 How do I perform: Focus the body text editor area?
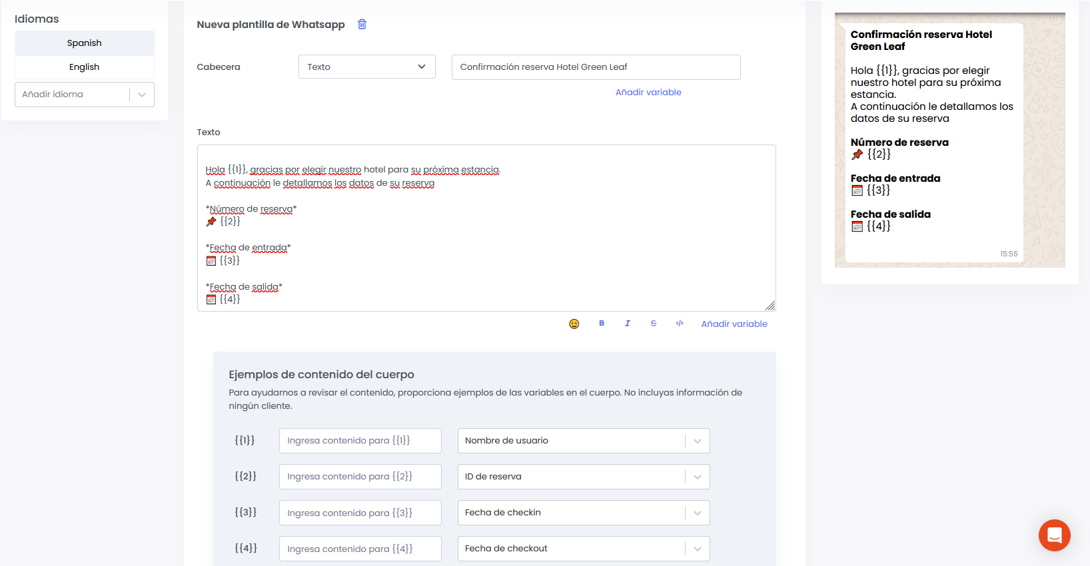[x=486, y=228]
